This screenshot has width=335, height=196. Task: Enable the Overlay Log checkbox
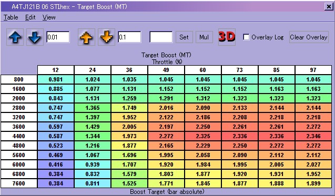pos(246,37)
